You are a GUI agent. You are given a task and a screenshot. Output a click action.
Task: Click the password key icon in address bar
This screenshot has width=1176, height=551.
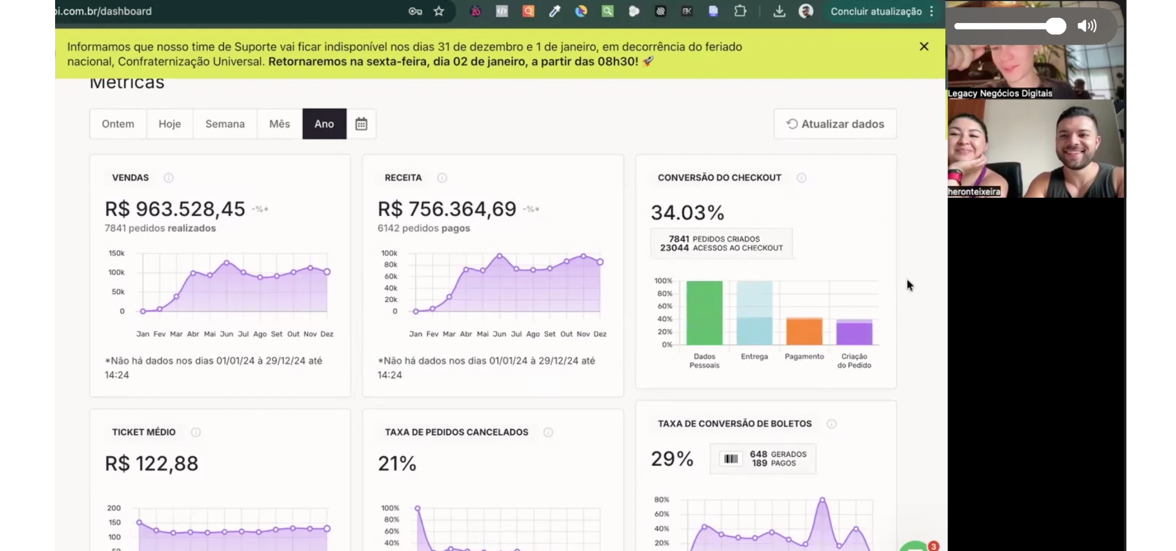point(415,11)
